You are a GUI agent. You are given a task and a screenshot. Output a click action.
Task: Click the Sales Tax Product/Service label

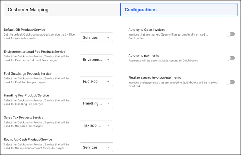pos(23,117)
